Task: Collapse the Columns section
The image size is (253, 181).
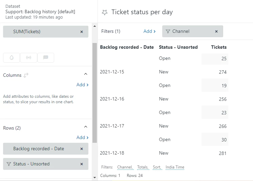Action: pyautogui.click(x=86, y=74)
